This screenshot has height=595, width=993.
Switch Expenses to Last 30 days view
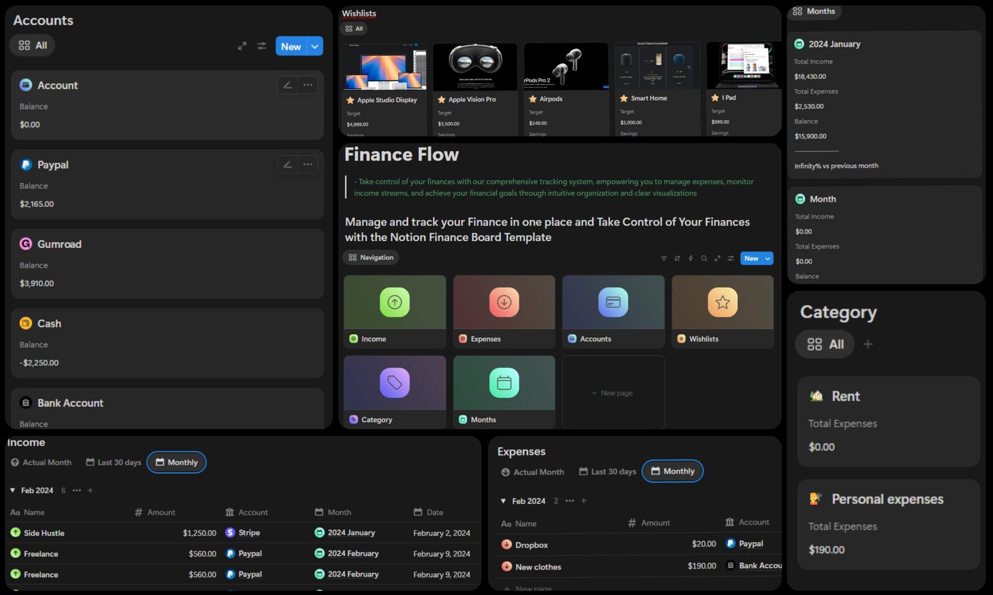[608, 472]
